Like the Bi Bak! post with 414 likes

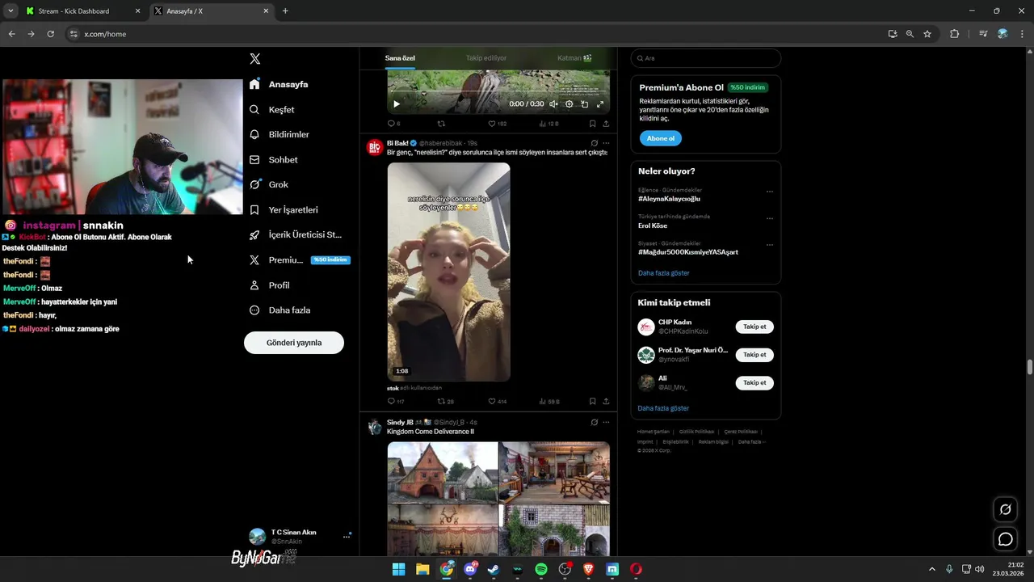498,401
